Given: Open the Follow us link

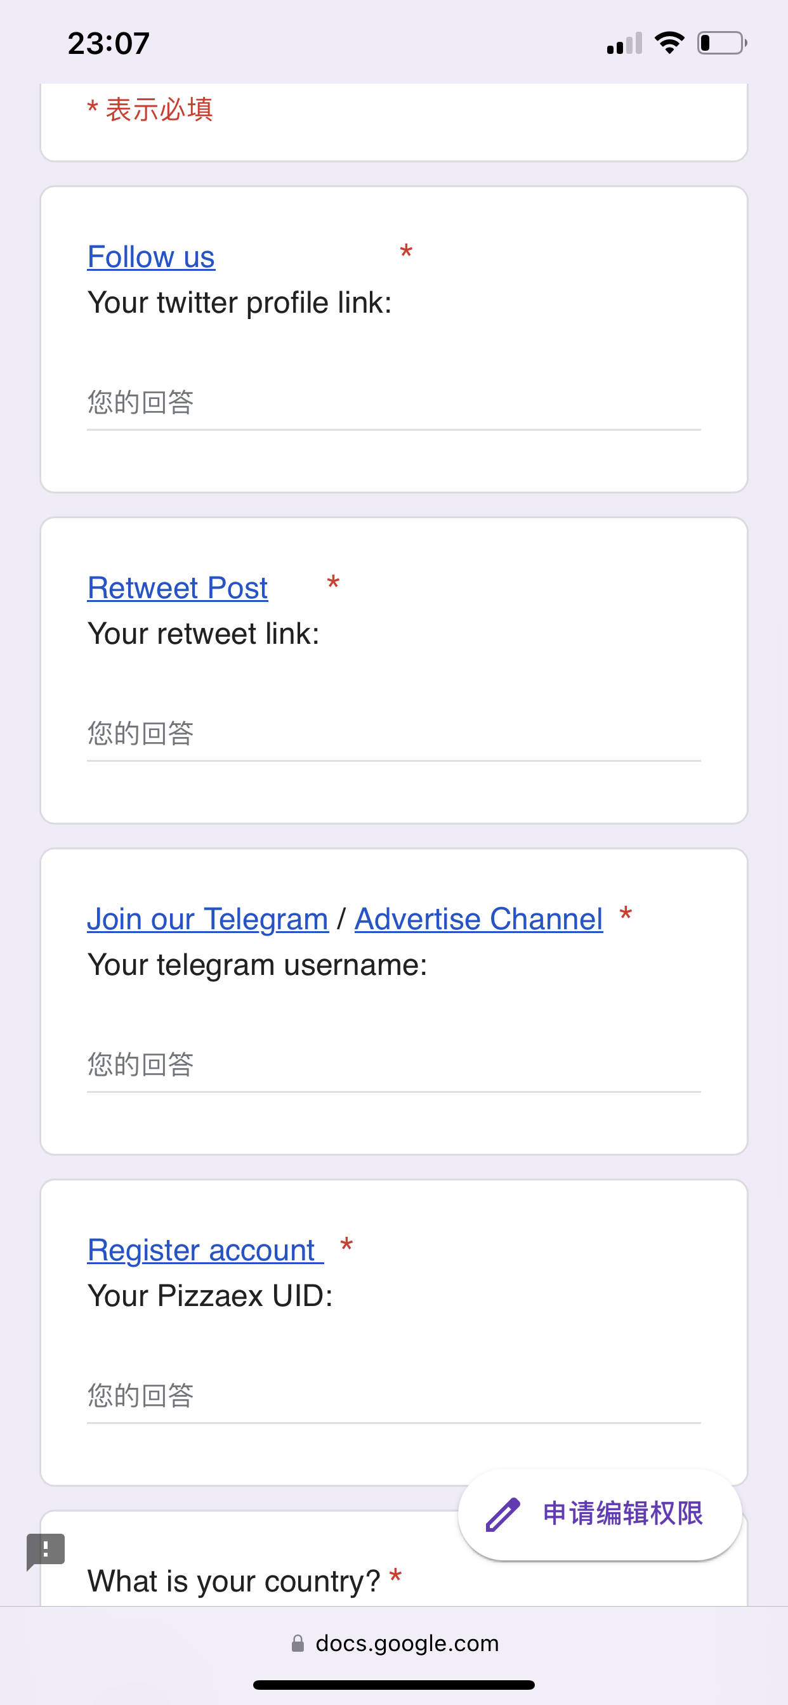Looking at the screenshot, I should 151,257.
